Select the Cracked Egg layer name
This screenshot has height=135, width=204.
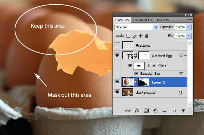[x=162, y=56]
